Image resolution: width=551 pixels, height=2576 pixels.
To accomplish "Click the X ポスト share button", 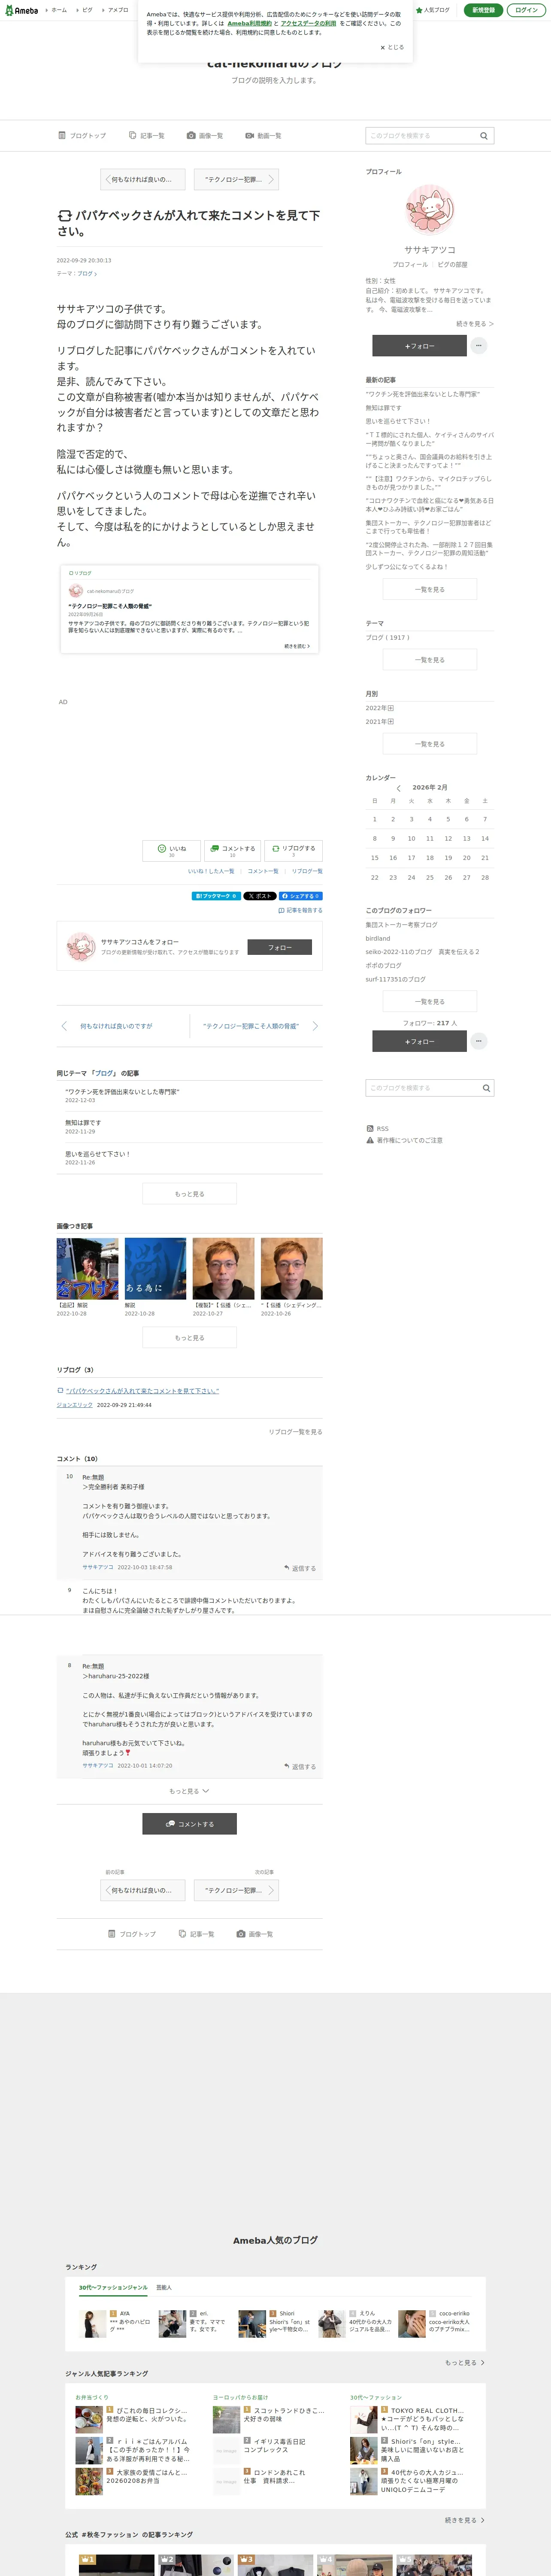I will point(260,896).
